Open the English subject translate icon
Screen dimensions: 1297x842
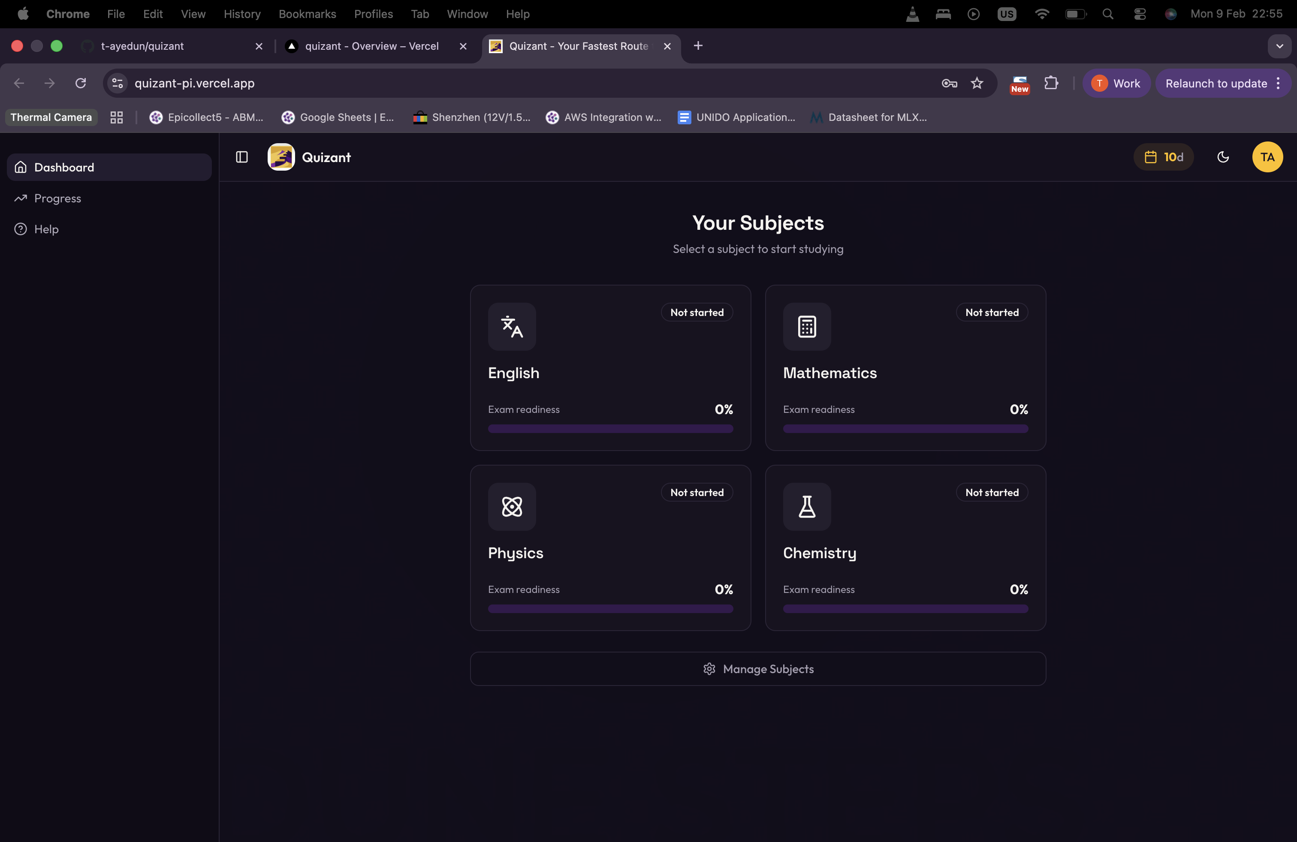click(512, 326)
